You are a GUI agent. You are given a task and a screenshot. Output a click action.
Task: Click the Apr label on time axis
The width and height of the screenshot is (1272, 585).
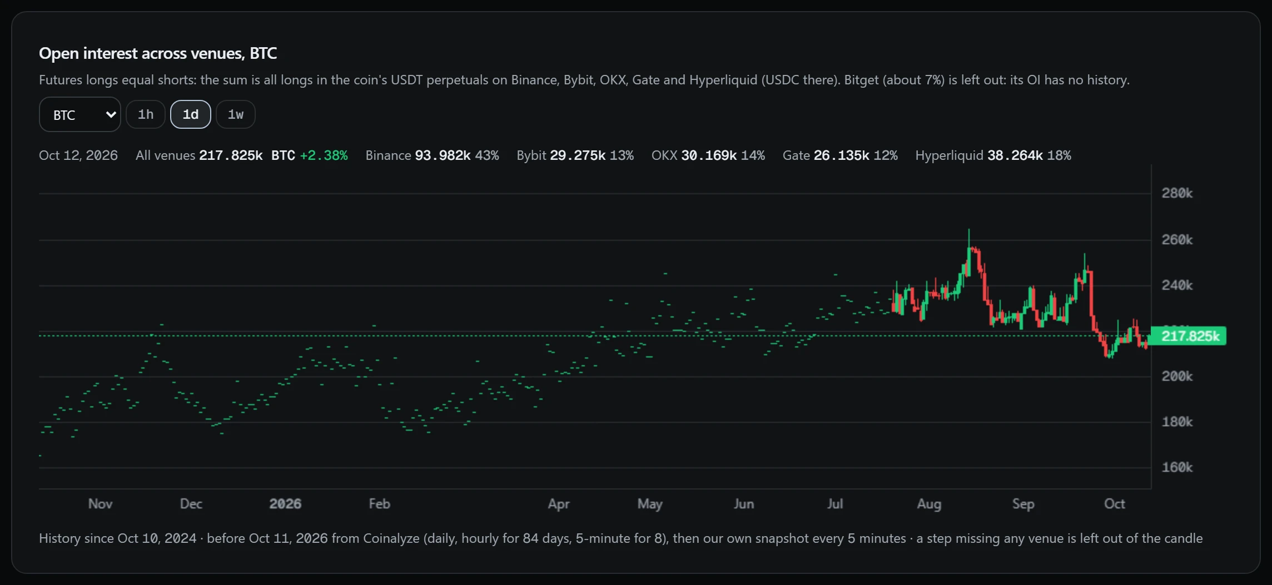[558, 504]
